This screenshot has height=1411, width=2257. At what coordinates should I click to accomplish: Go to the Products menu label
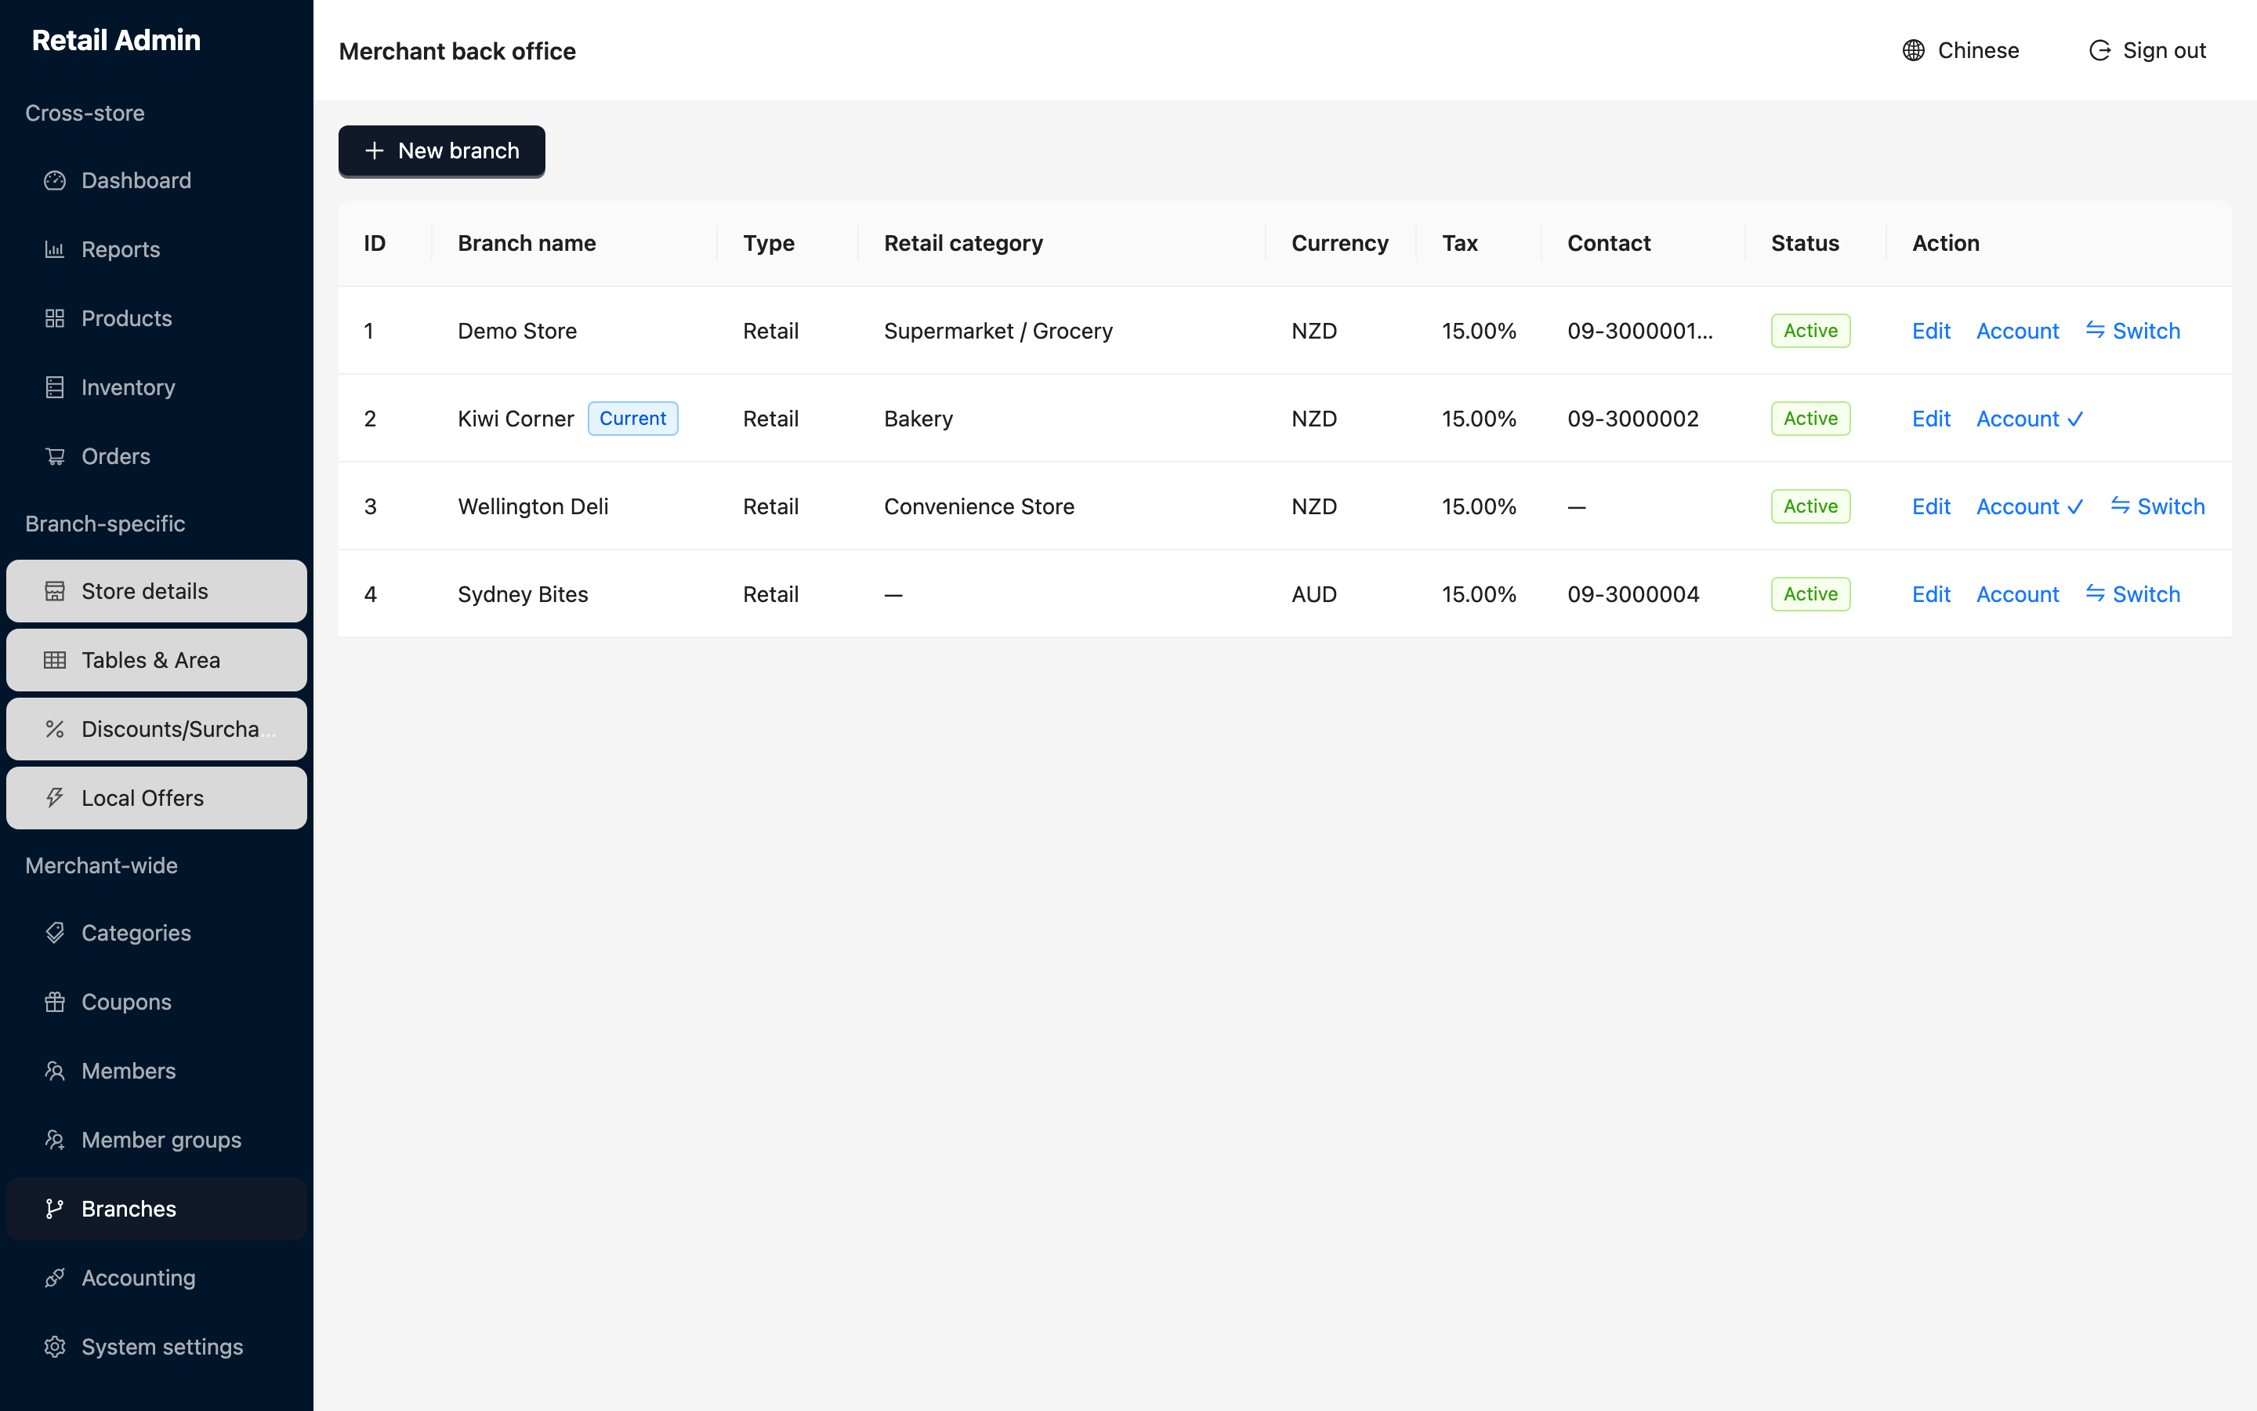pyautogui.click(x=127, y=318)
